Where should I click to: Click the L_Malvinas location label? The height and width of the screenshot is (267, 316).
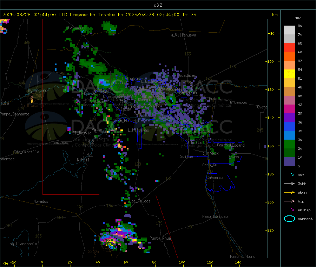138,130
